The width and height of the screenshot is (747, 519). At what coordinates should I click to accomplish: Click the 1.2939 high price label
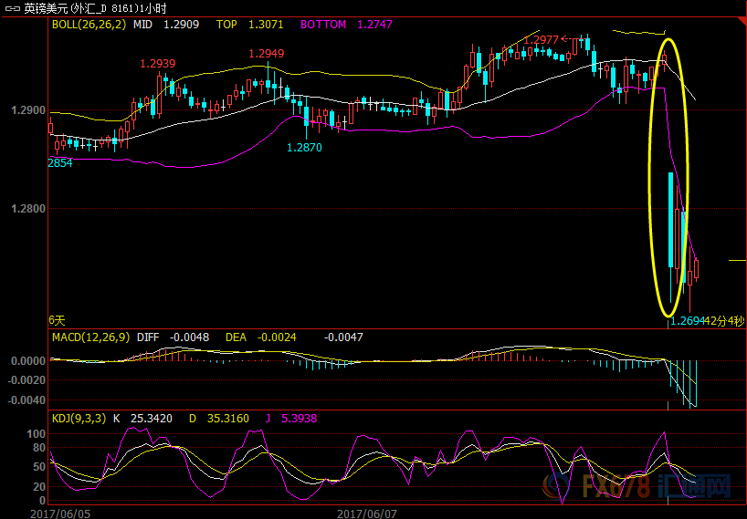[x=158, y=63]
